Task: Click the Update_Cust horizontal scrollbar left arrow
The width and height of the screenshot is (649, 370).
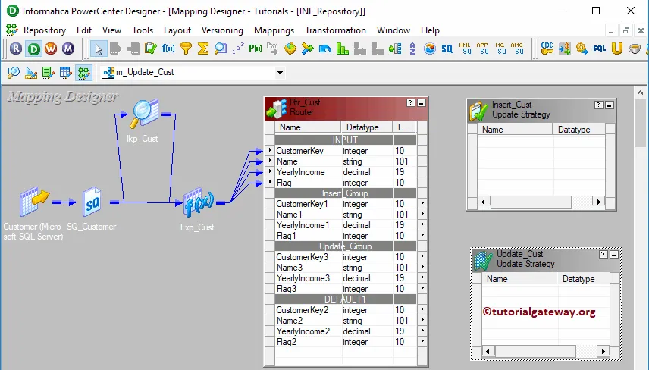Action: tap(488, 351)
